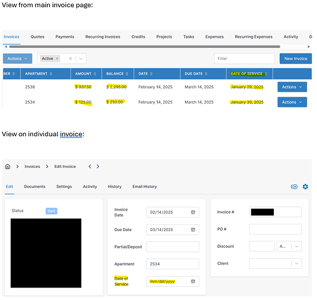Click Invoices breadcrumb link
Image resolution: width=317 pixels, height=300 pixels.
click(32, 166)
